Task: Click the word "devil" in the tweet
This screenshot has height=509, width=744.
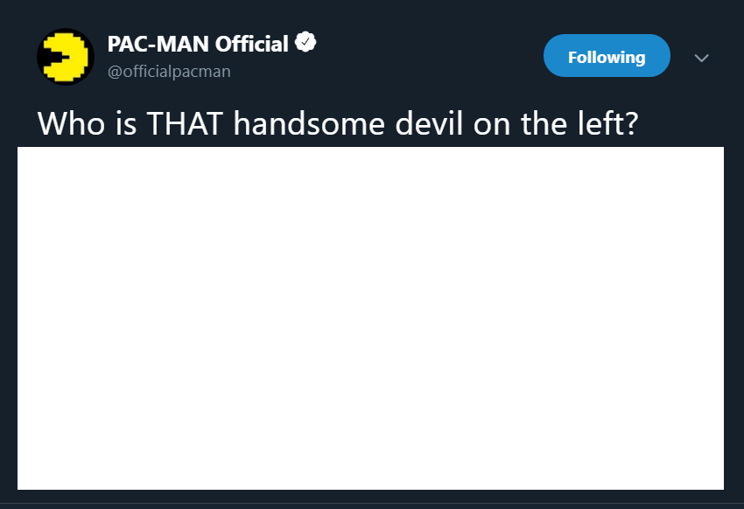Action: (x=429, y=123)
